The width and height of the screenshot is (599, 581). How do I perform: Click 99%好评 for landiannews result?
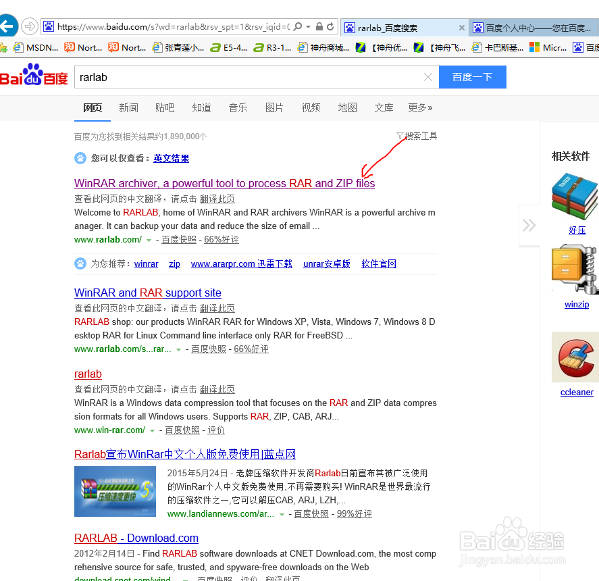point(354,513)
